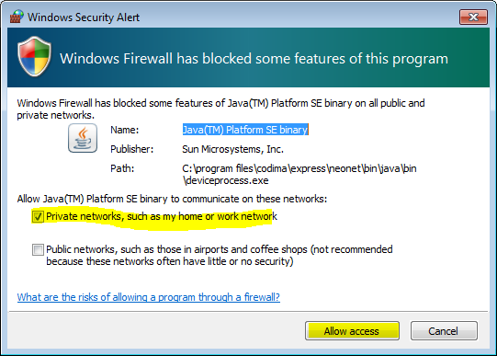The width and height of the screenshot is (497, 356).
Task: Click the blocked features banner heading
Action: (x=254, y=59)
